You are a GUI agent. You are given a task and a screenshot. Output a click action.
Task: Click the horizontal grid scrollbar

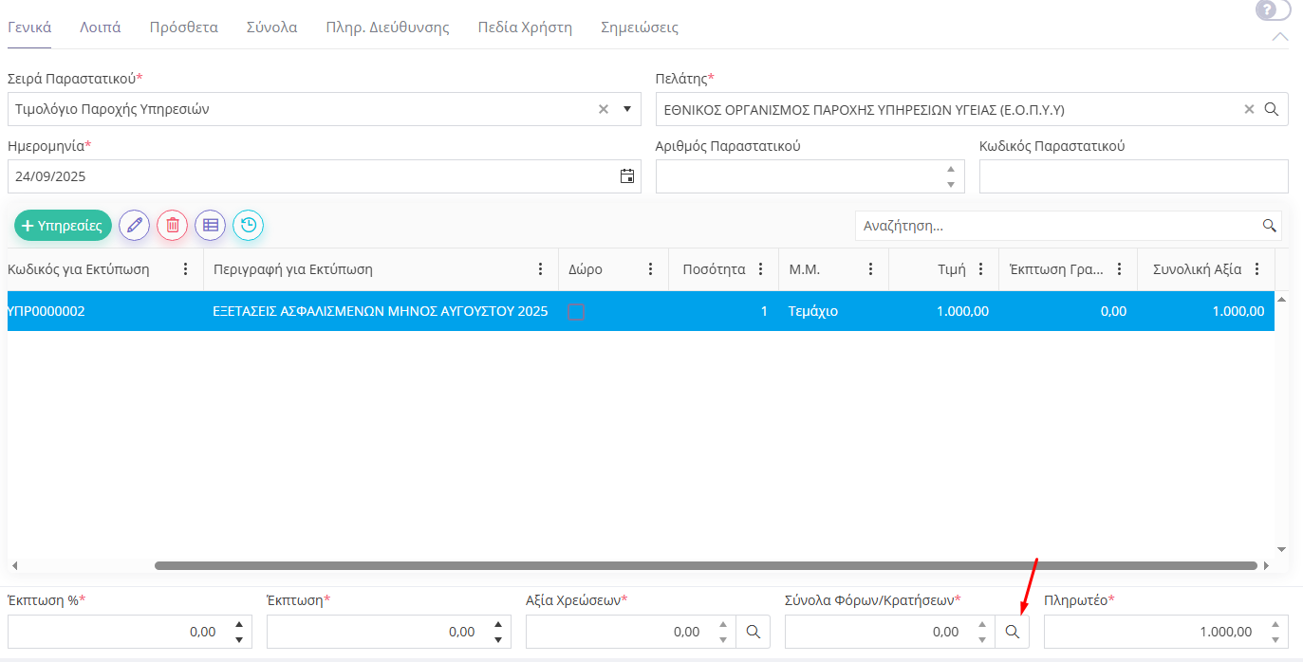click(705, 566)
